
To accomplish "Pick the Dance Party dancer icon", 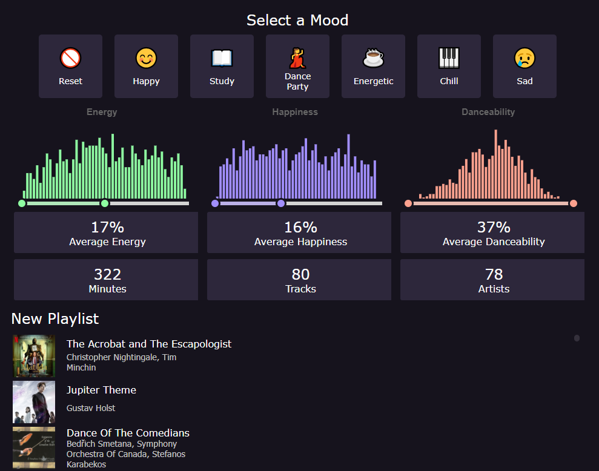I will 297,58.
